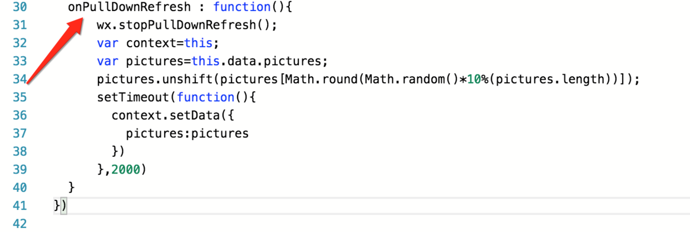The height and width of the screenshot is (232, 690).
Task: Click line number 34 in the gutter
Action: coord(19,80)
